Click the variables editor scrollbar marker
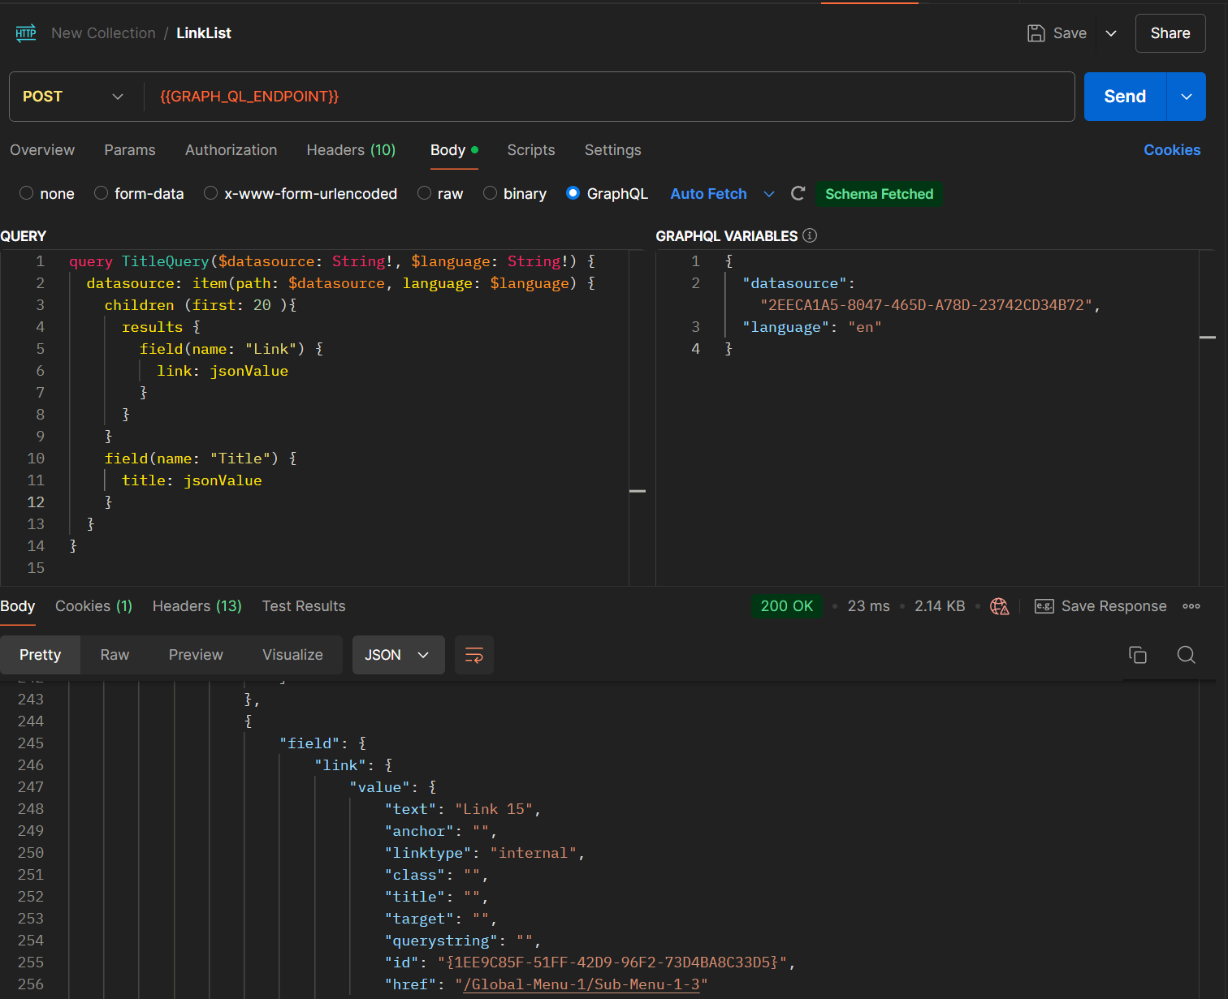This screenshot has width=1228, height=999. pyautogui.click(x=1208, y=337)
